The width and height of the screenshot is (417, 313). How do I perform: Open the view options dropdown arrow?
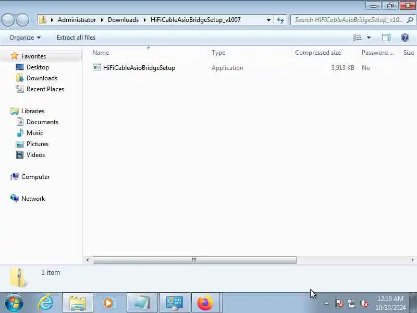[x=369, y=38]
